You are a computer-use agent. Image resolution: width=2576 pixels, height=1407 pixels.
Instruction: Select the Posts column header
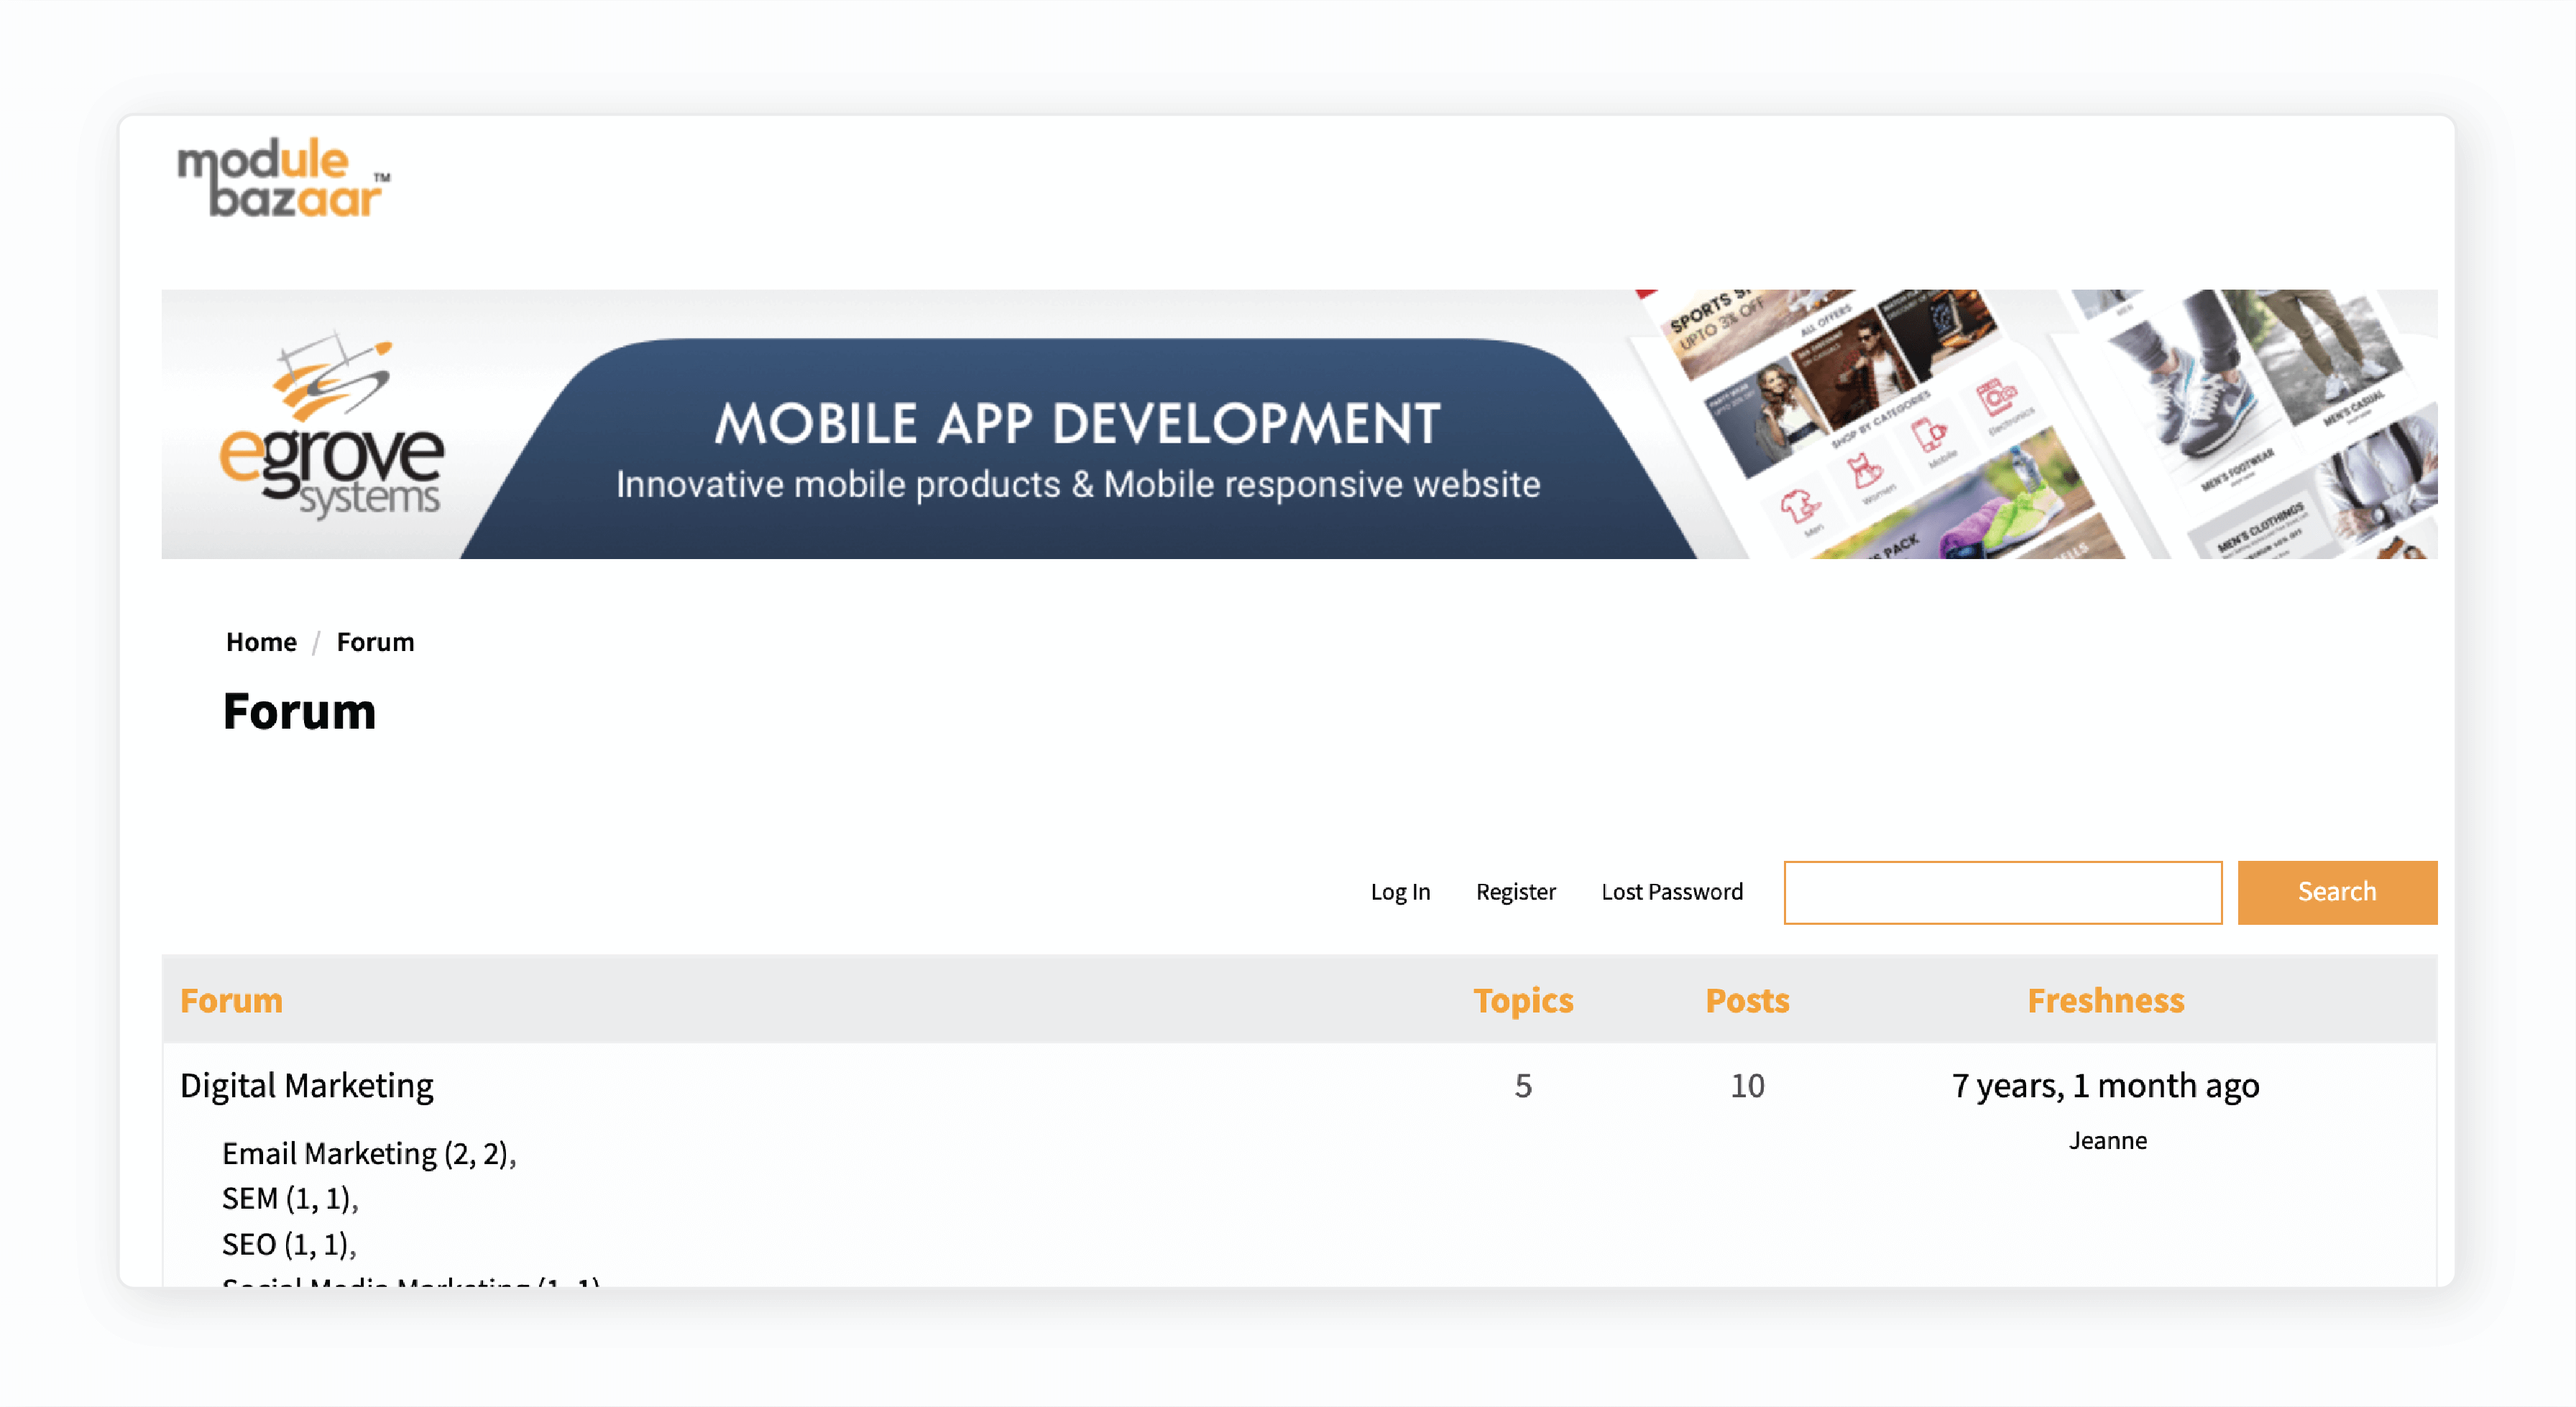click(1747, 1001)
